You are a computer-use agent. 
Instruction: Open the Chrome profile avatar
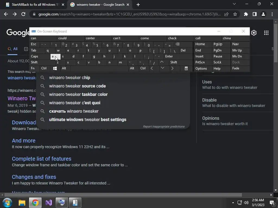pyautogui.click(x=263, y=14)
